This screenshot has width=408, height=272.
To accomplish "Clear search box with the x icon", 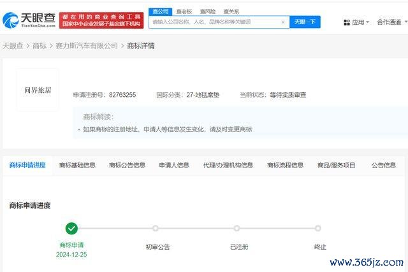I will coord(283,22).
